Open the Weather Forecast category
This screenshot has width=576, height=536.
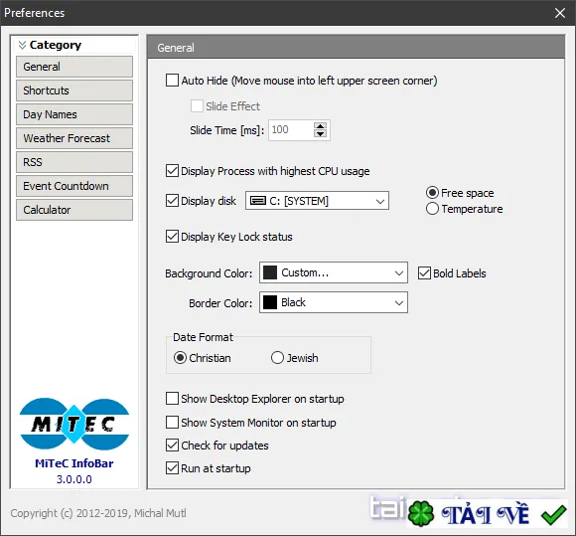(x=74, y=138)
